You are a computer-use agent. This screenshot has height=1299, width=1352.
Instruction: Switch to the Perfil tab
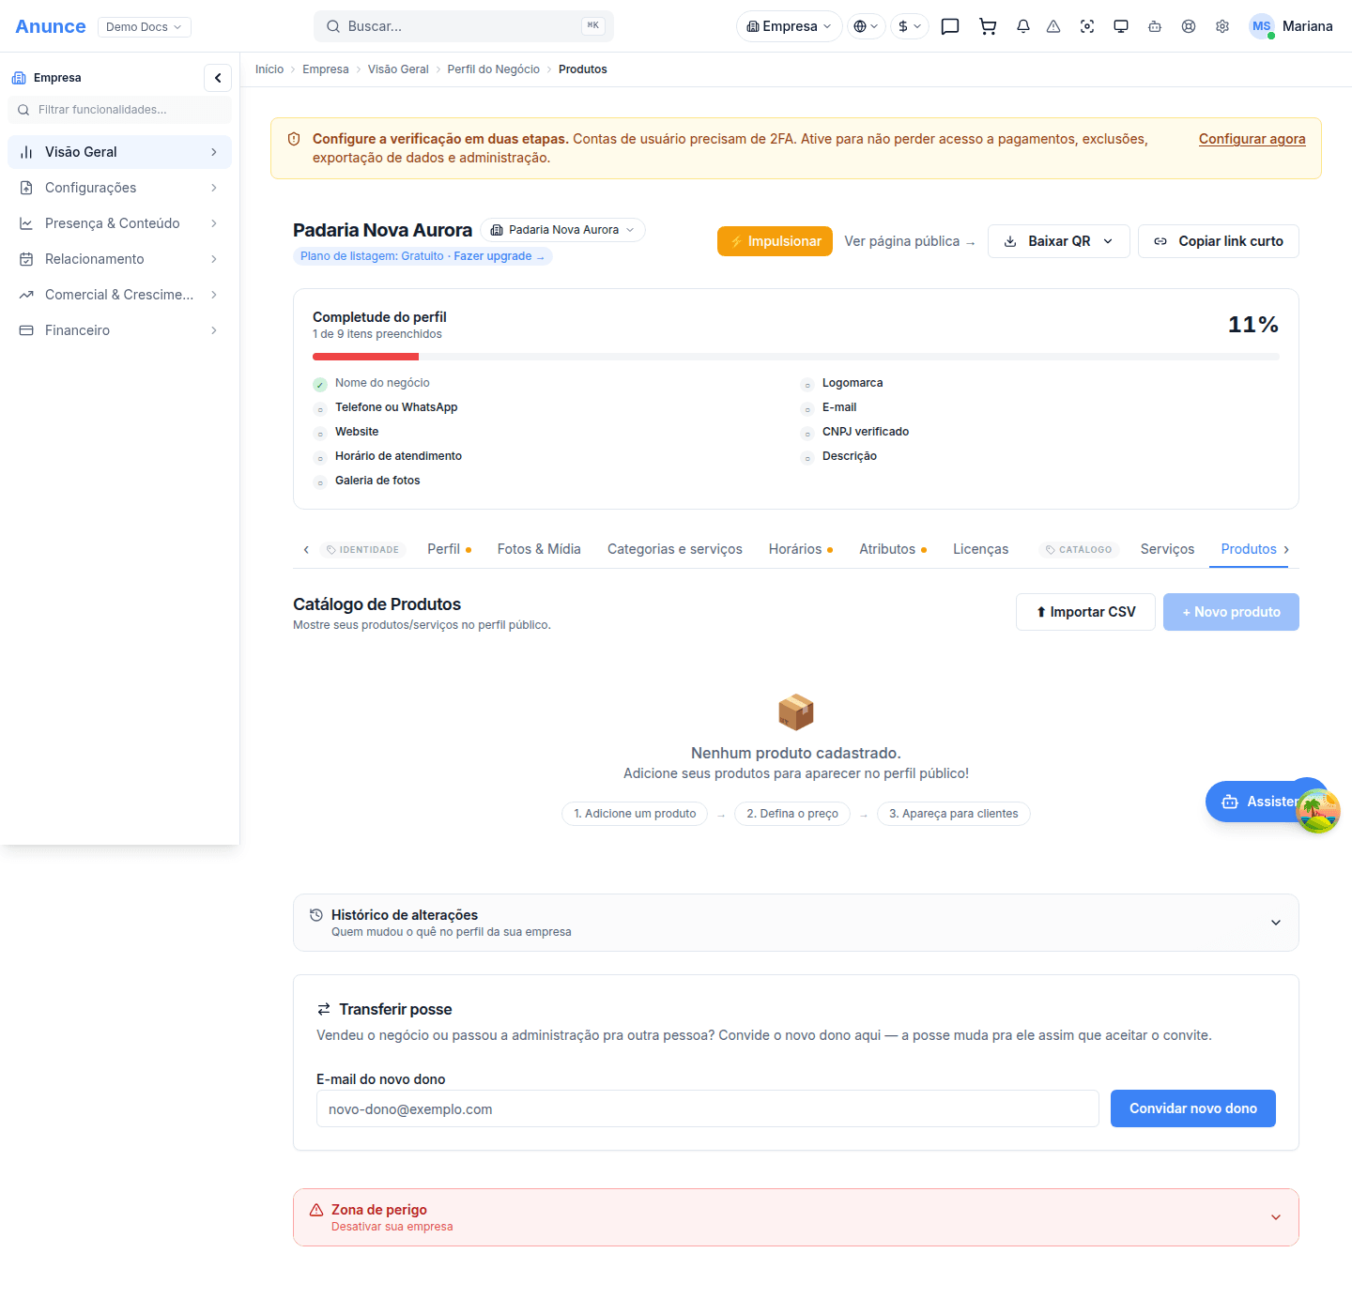[x=449, y=549]
